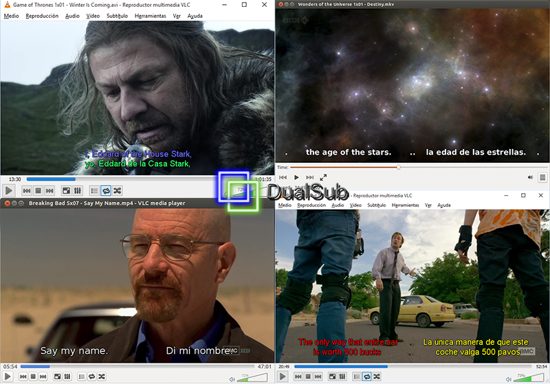Seek on Game of Thrones progress bar
The image size is (550, 384).
(139, 179)
